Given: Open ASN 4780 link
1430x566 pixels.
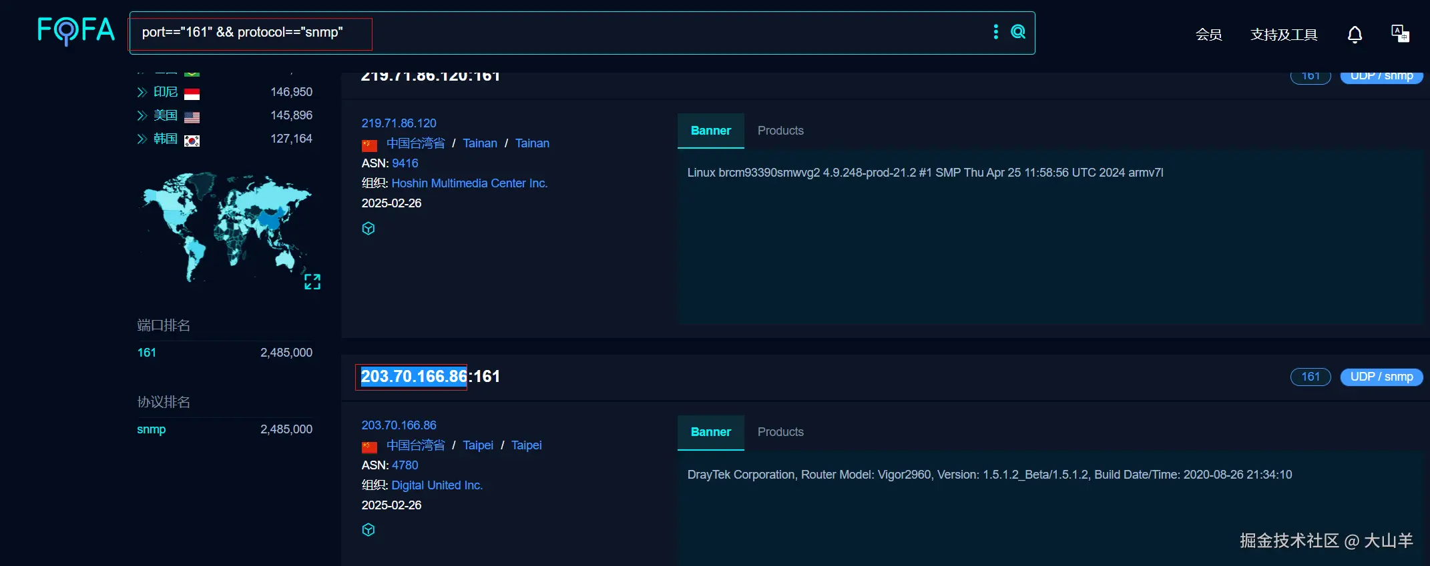Looking at the screenshot, I should point(405,465).
